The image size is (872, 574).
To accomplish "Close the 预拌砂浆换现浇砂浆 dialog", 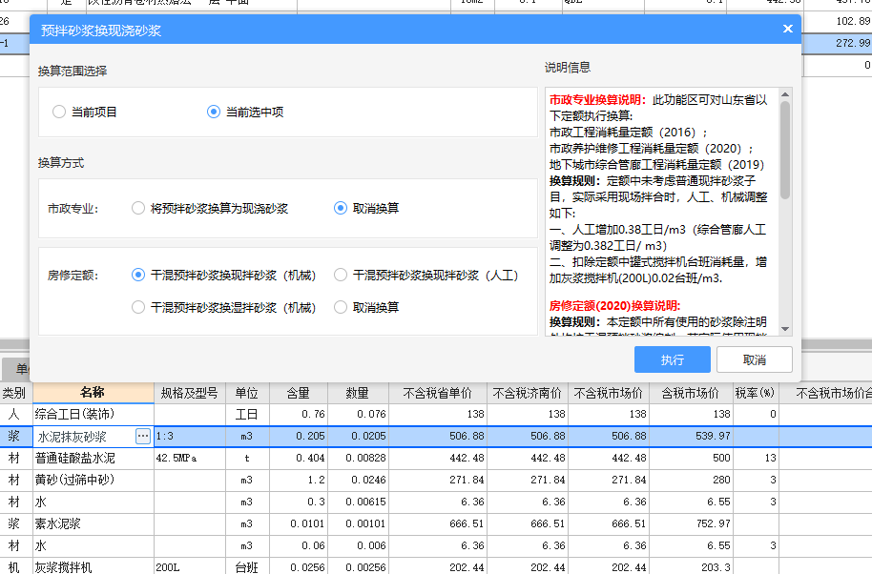I will [x=787, y=29].
